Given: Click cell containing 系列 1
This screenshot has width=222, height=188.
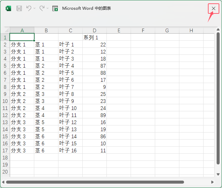Looking at the screenshot, I should coord(94,37).
